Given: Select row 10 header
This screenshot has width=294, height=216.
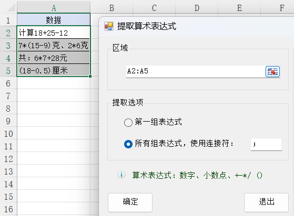Looking at the screenshot, I should click(x=8, y=134).
